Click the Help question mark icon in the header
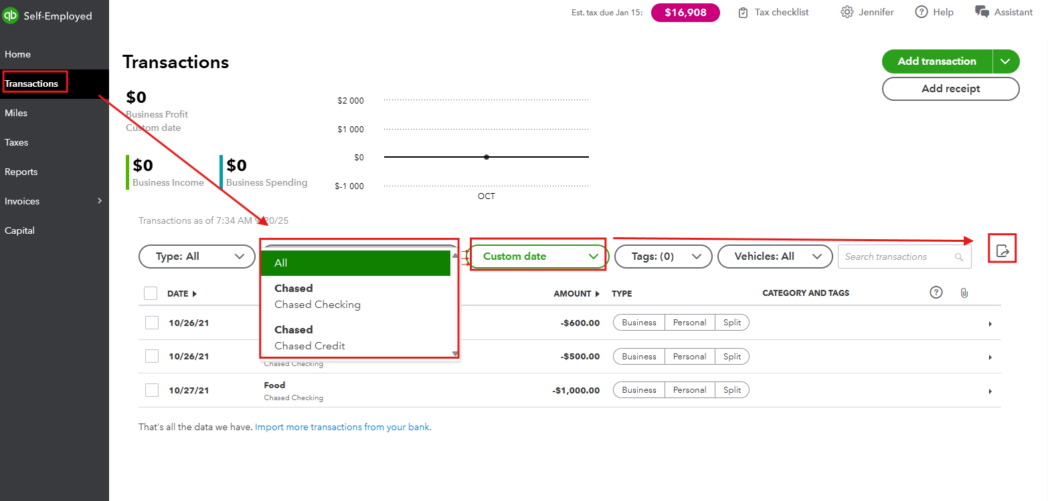The image size is (1048, 501). (x=922, y=12)
